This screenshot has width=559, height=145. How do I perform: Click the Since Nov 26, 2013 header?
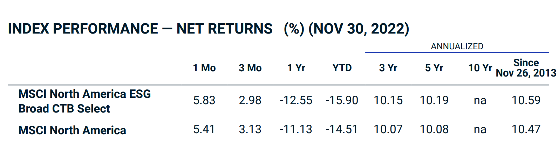click(526, 68)
